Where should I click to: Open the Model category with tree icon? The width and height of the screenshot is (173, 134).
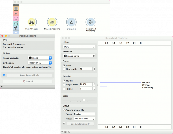[16, 18]
